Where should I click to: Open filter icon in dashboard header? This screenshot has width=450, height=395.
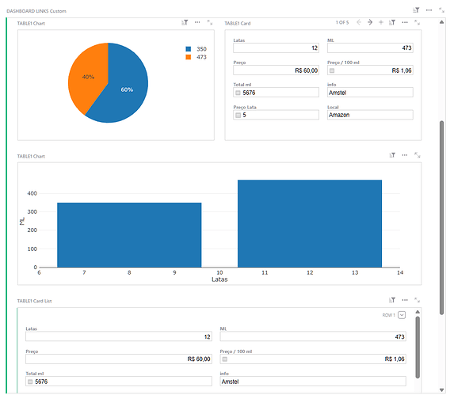point(416,10)
